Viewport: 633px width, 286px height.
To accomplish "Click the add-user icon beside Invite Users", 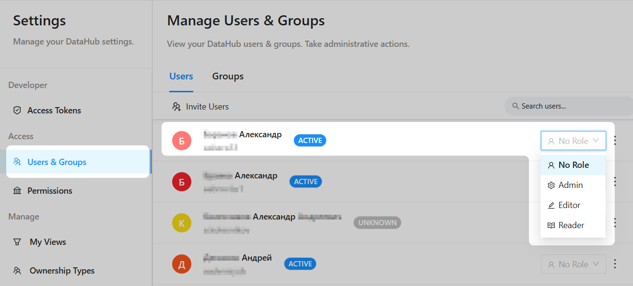I will 176,107.
